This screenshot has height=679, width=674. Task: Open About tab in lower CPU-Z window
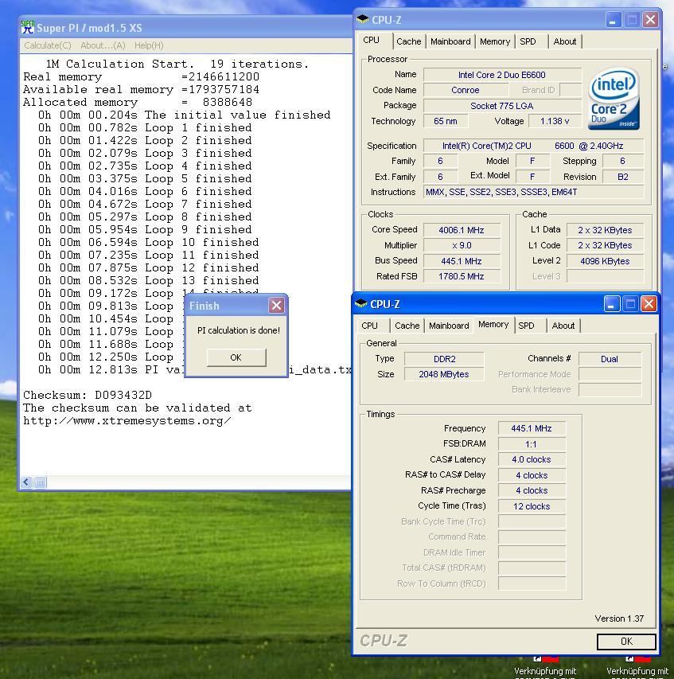click(563, 326)
